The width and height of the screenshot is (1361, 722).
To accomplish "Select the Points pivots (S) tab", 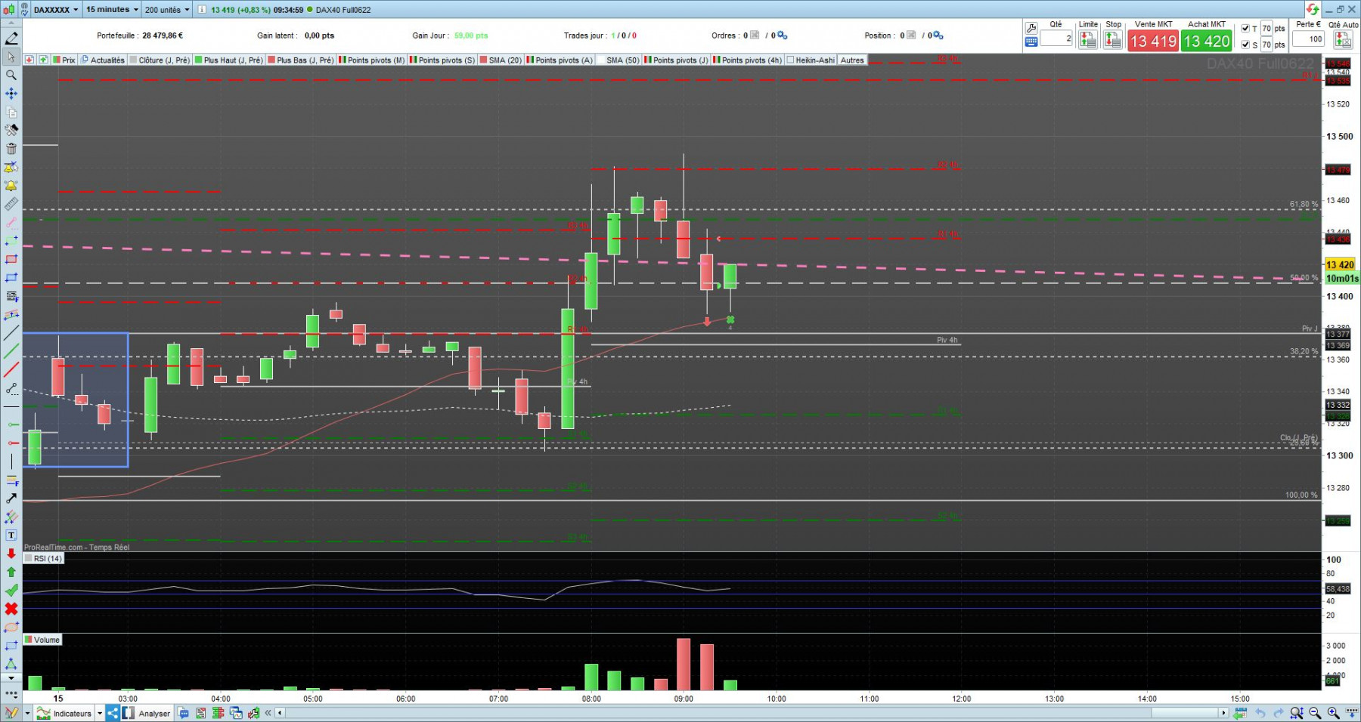I will click(443, 60).
